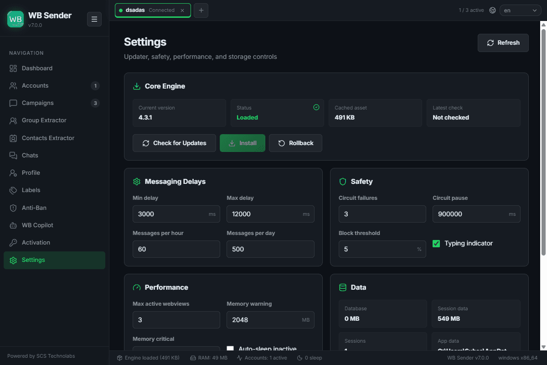Enable the Auto-sleep inactive checkbox

(230, 349)
